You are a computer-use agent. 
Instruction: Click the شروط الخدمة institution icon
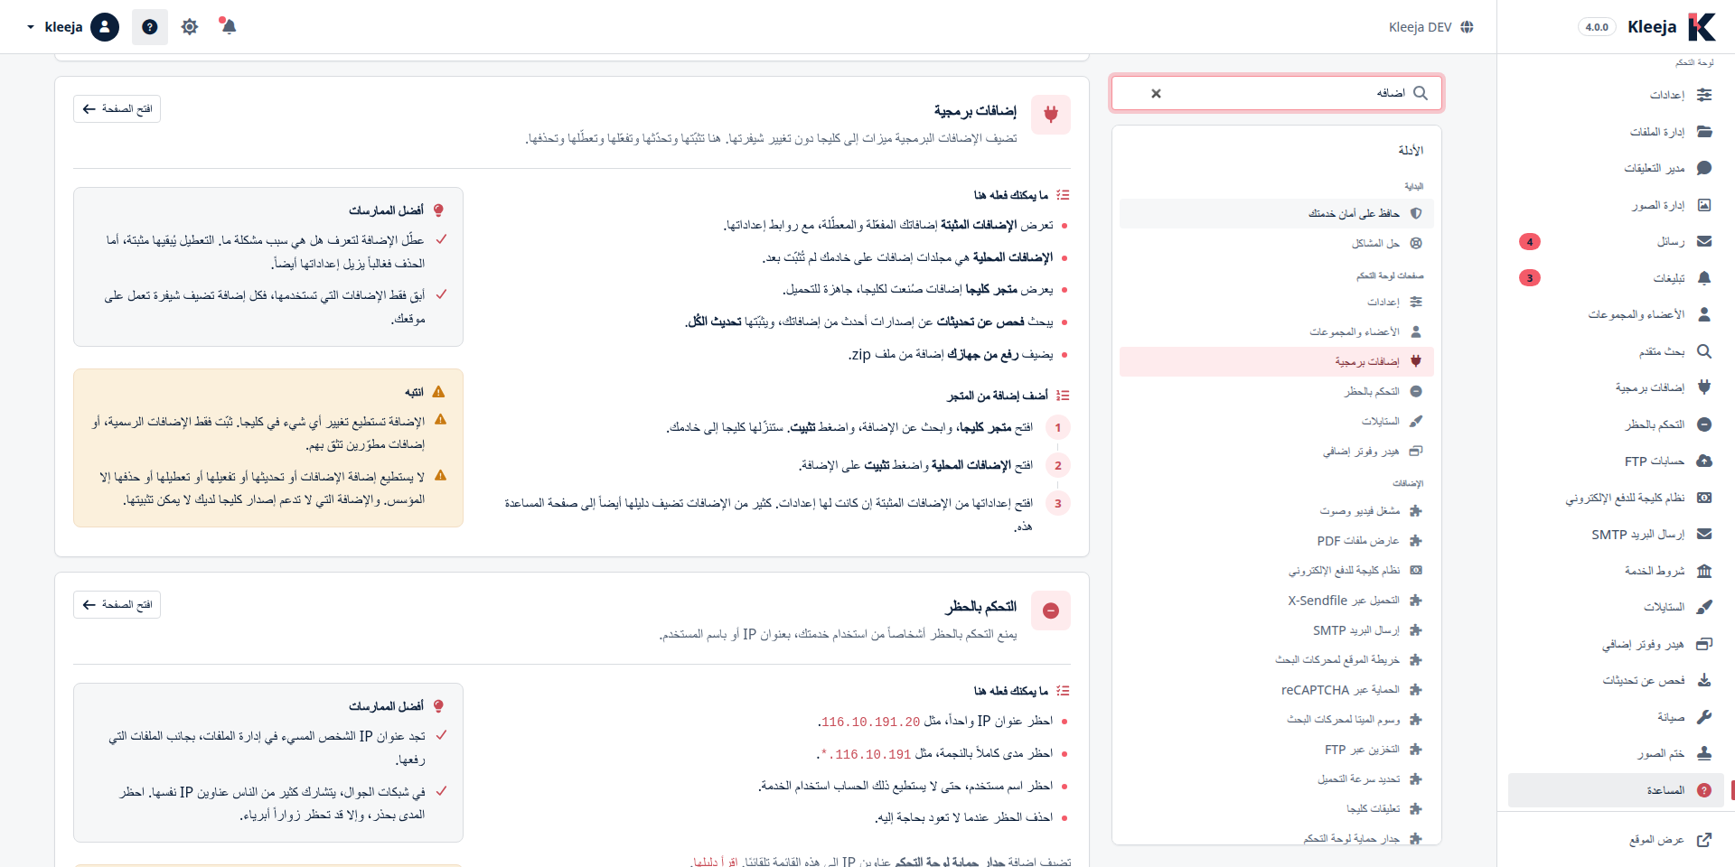point(1704,571)
